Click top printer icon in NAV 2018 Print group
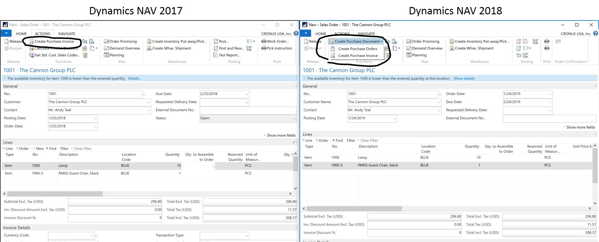The image size is (599, 242). click(x=547, y=41)
